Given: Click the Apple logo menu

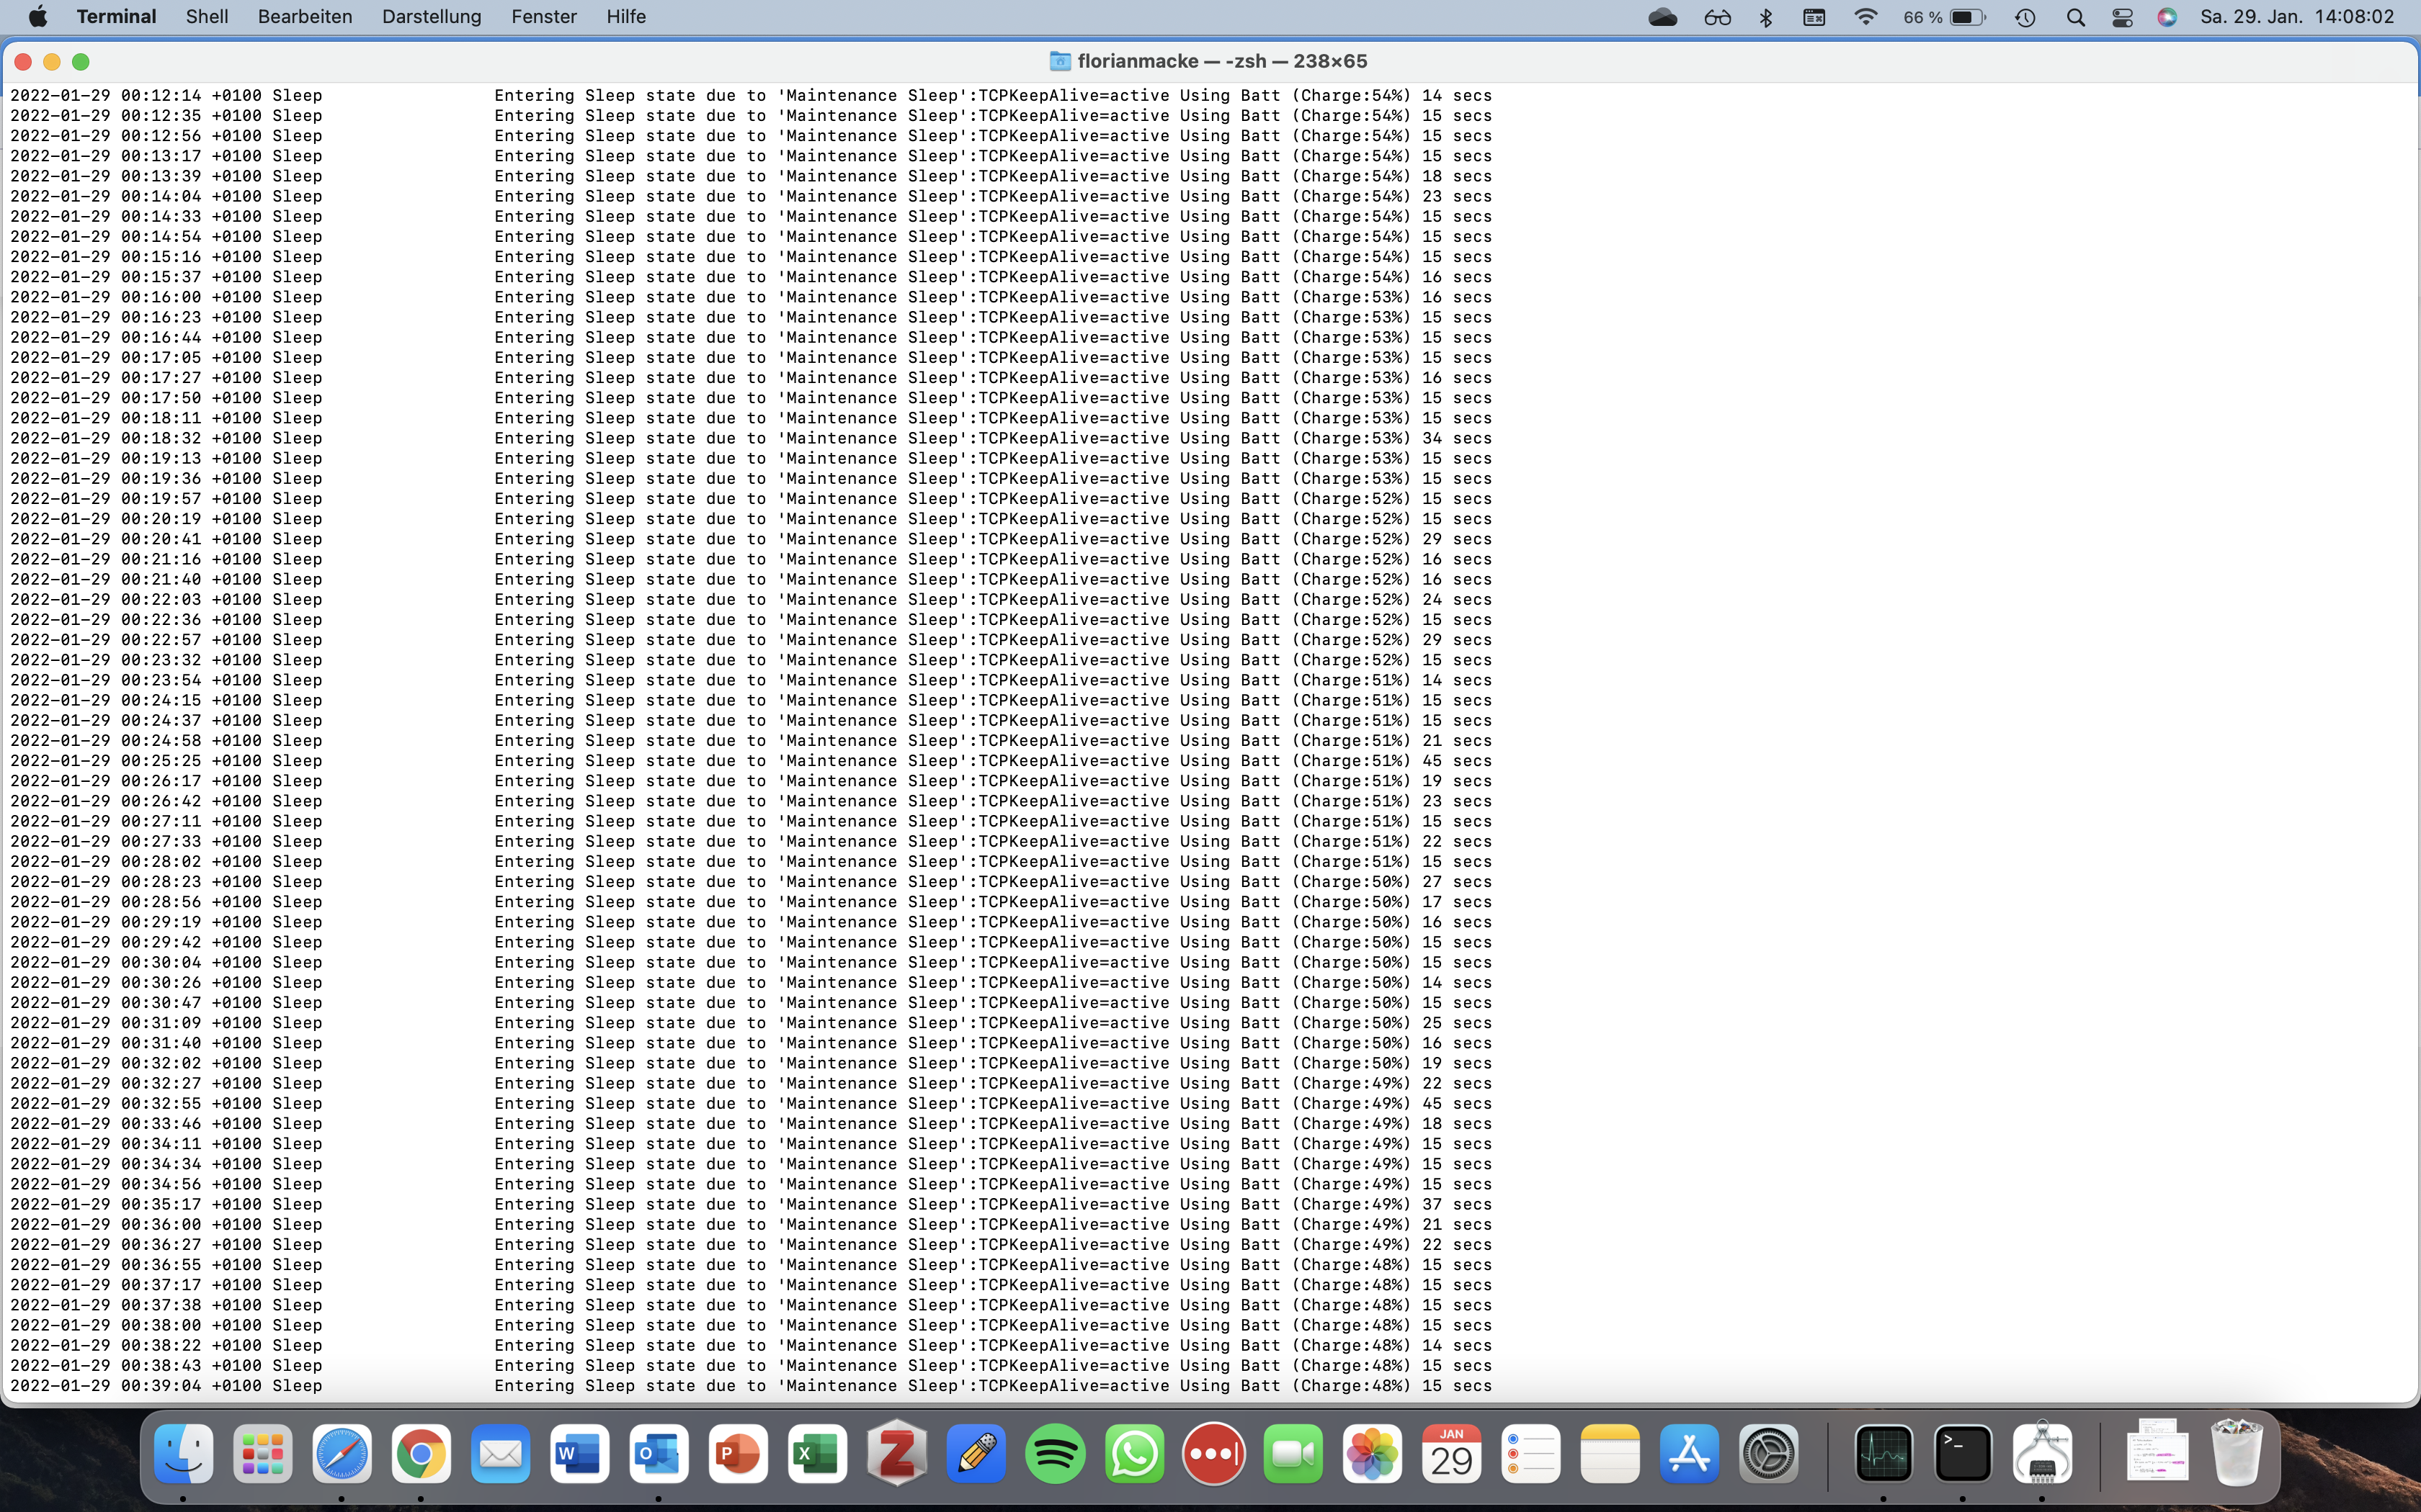Looking at the screenshot, I should pyautogui.click(x=38, y=17).
